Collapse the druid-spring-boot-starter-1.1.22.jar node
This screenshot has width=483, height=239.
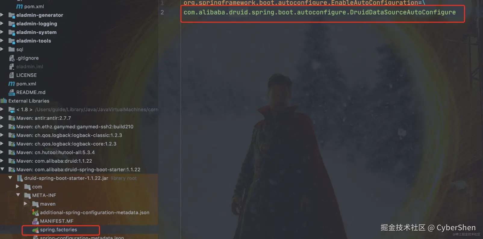pos(10,178)
